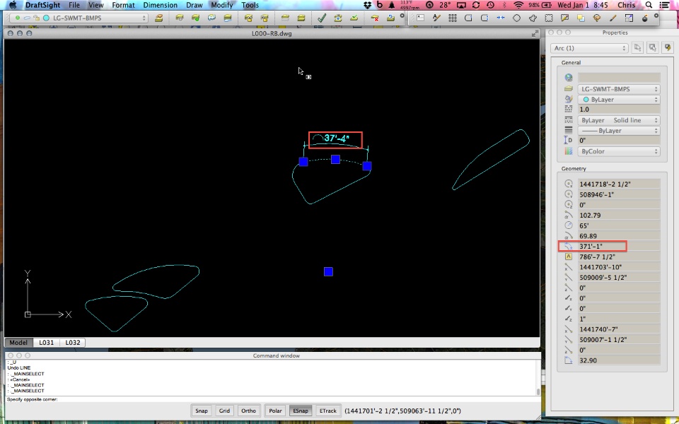Click the bomb explode icon in toolbar
This screenshot has height=424, width=679.
[x=645, y=18]
